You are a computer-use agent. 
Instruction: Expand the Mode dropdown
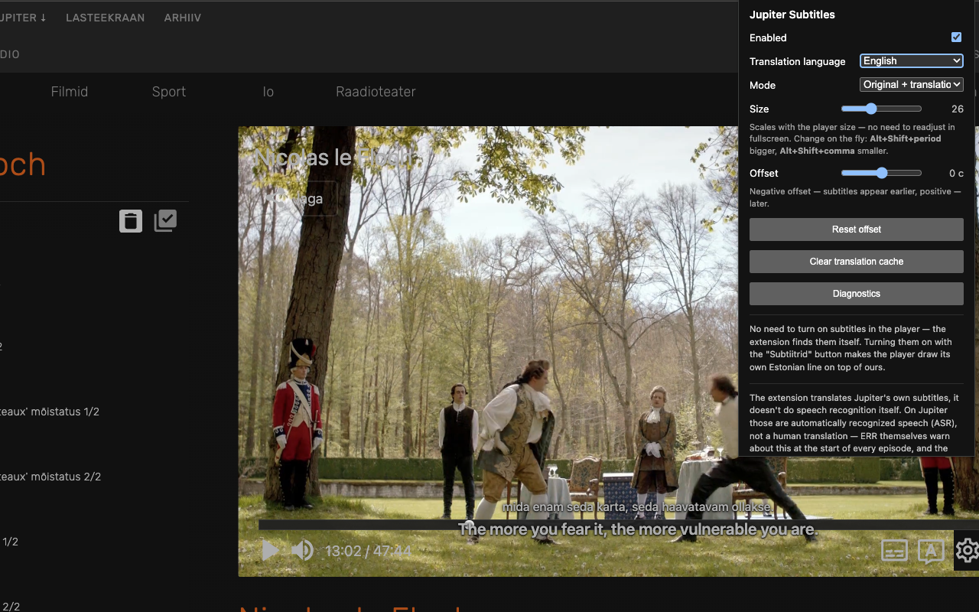coord(912,85)
